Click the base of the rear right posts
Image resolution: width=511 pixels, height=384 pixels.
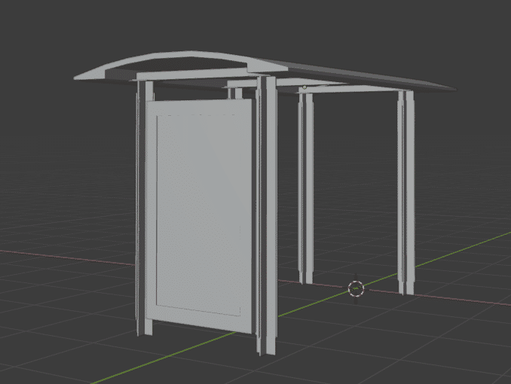pyautogui.click(x=406, y=288)
